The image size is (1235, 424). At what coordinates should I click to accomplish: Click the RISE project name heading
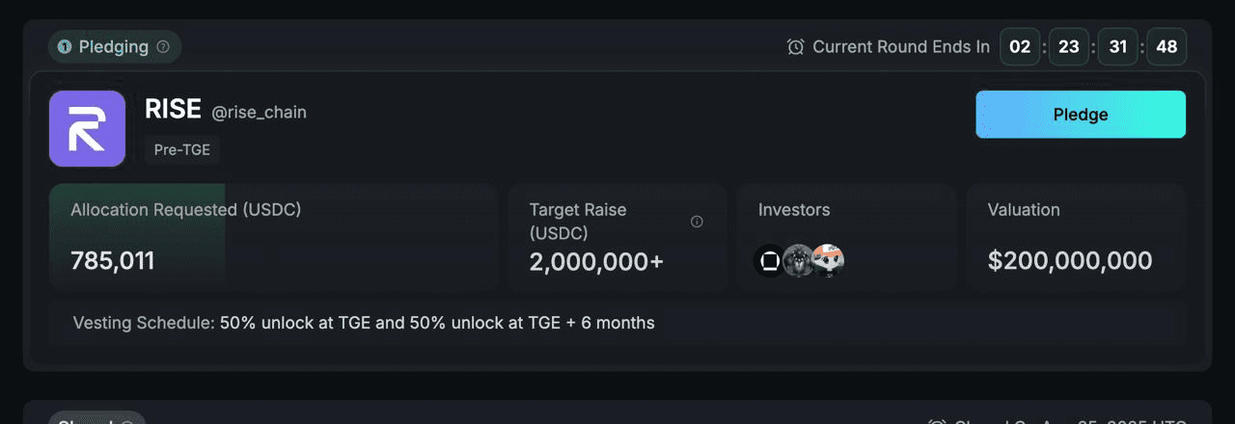(173, 110)
